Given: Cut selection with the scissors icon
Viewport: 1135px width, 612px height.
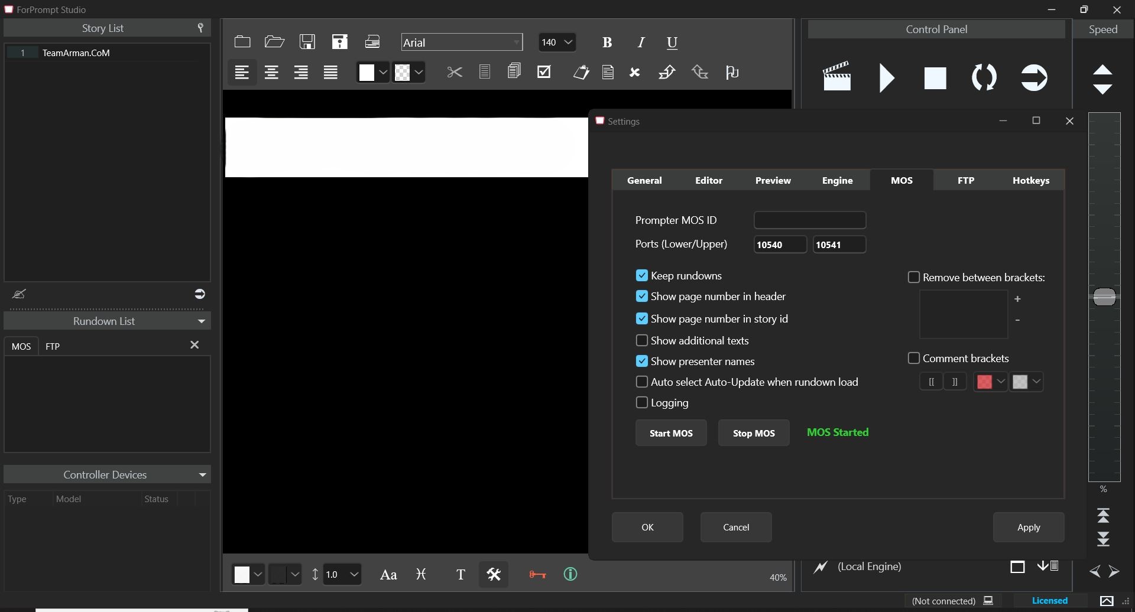Looking at the screenshot, I should (455, 72).
